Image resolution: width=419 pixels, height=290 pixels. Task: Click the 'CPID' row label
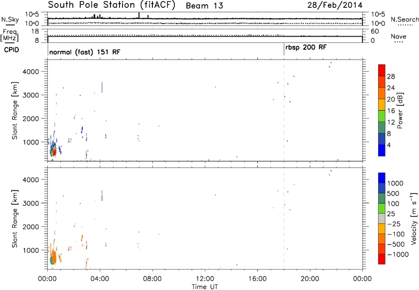(12, 50)
